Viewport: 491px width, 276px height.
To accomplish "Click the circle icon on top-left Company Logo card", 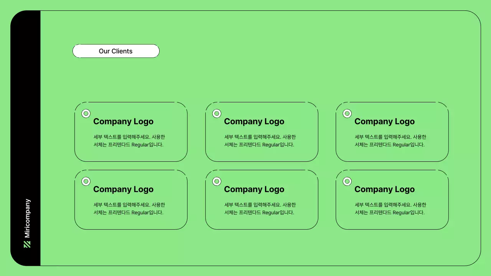I will pos(86,113).
